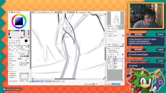Screen dimensions: 166x93
Task: Switch to the first document tab
Action: point(40,81)
